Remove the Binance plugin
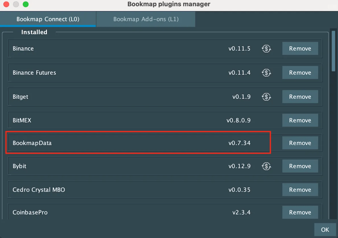Viewport: 338px width, 238px height. pyautogui.click(x=300, y=49)
